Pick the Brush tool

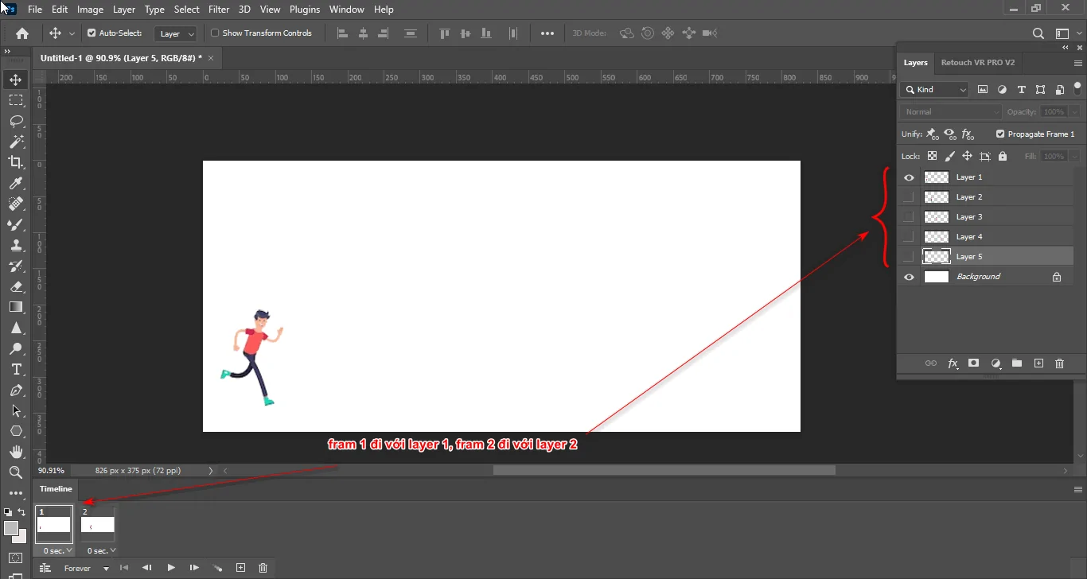coord(16,224)
